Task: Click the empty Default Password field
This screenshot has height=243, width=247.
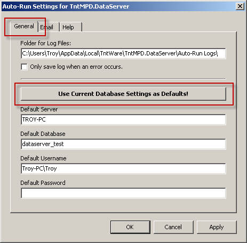Action: pos(123,193)
